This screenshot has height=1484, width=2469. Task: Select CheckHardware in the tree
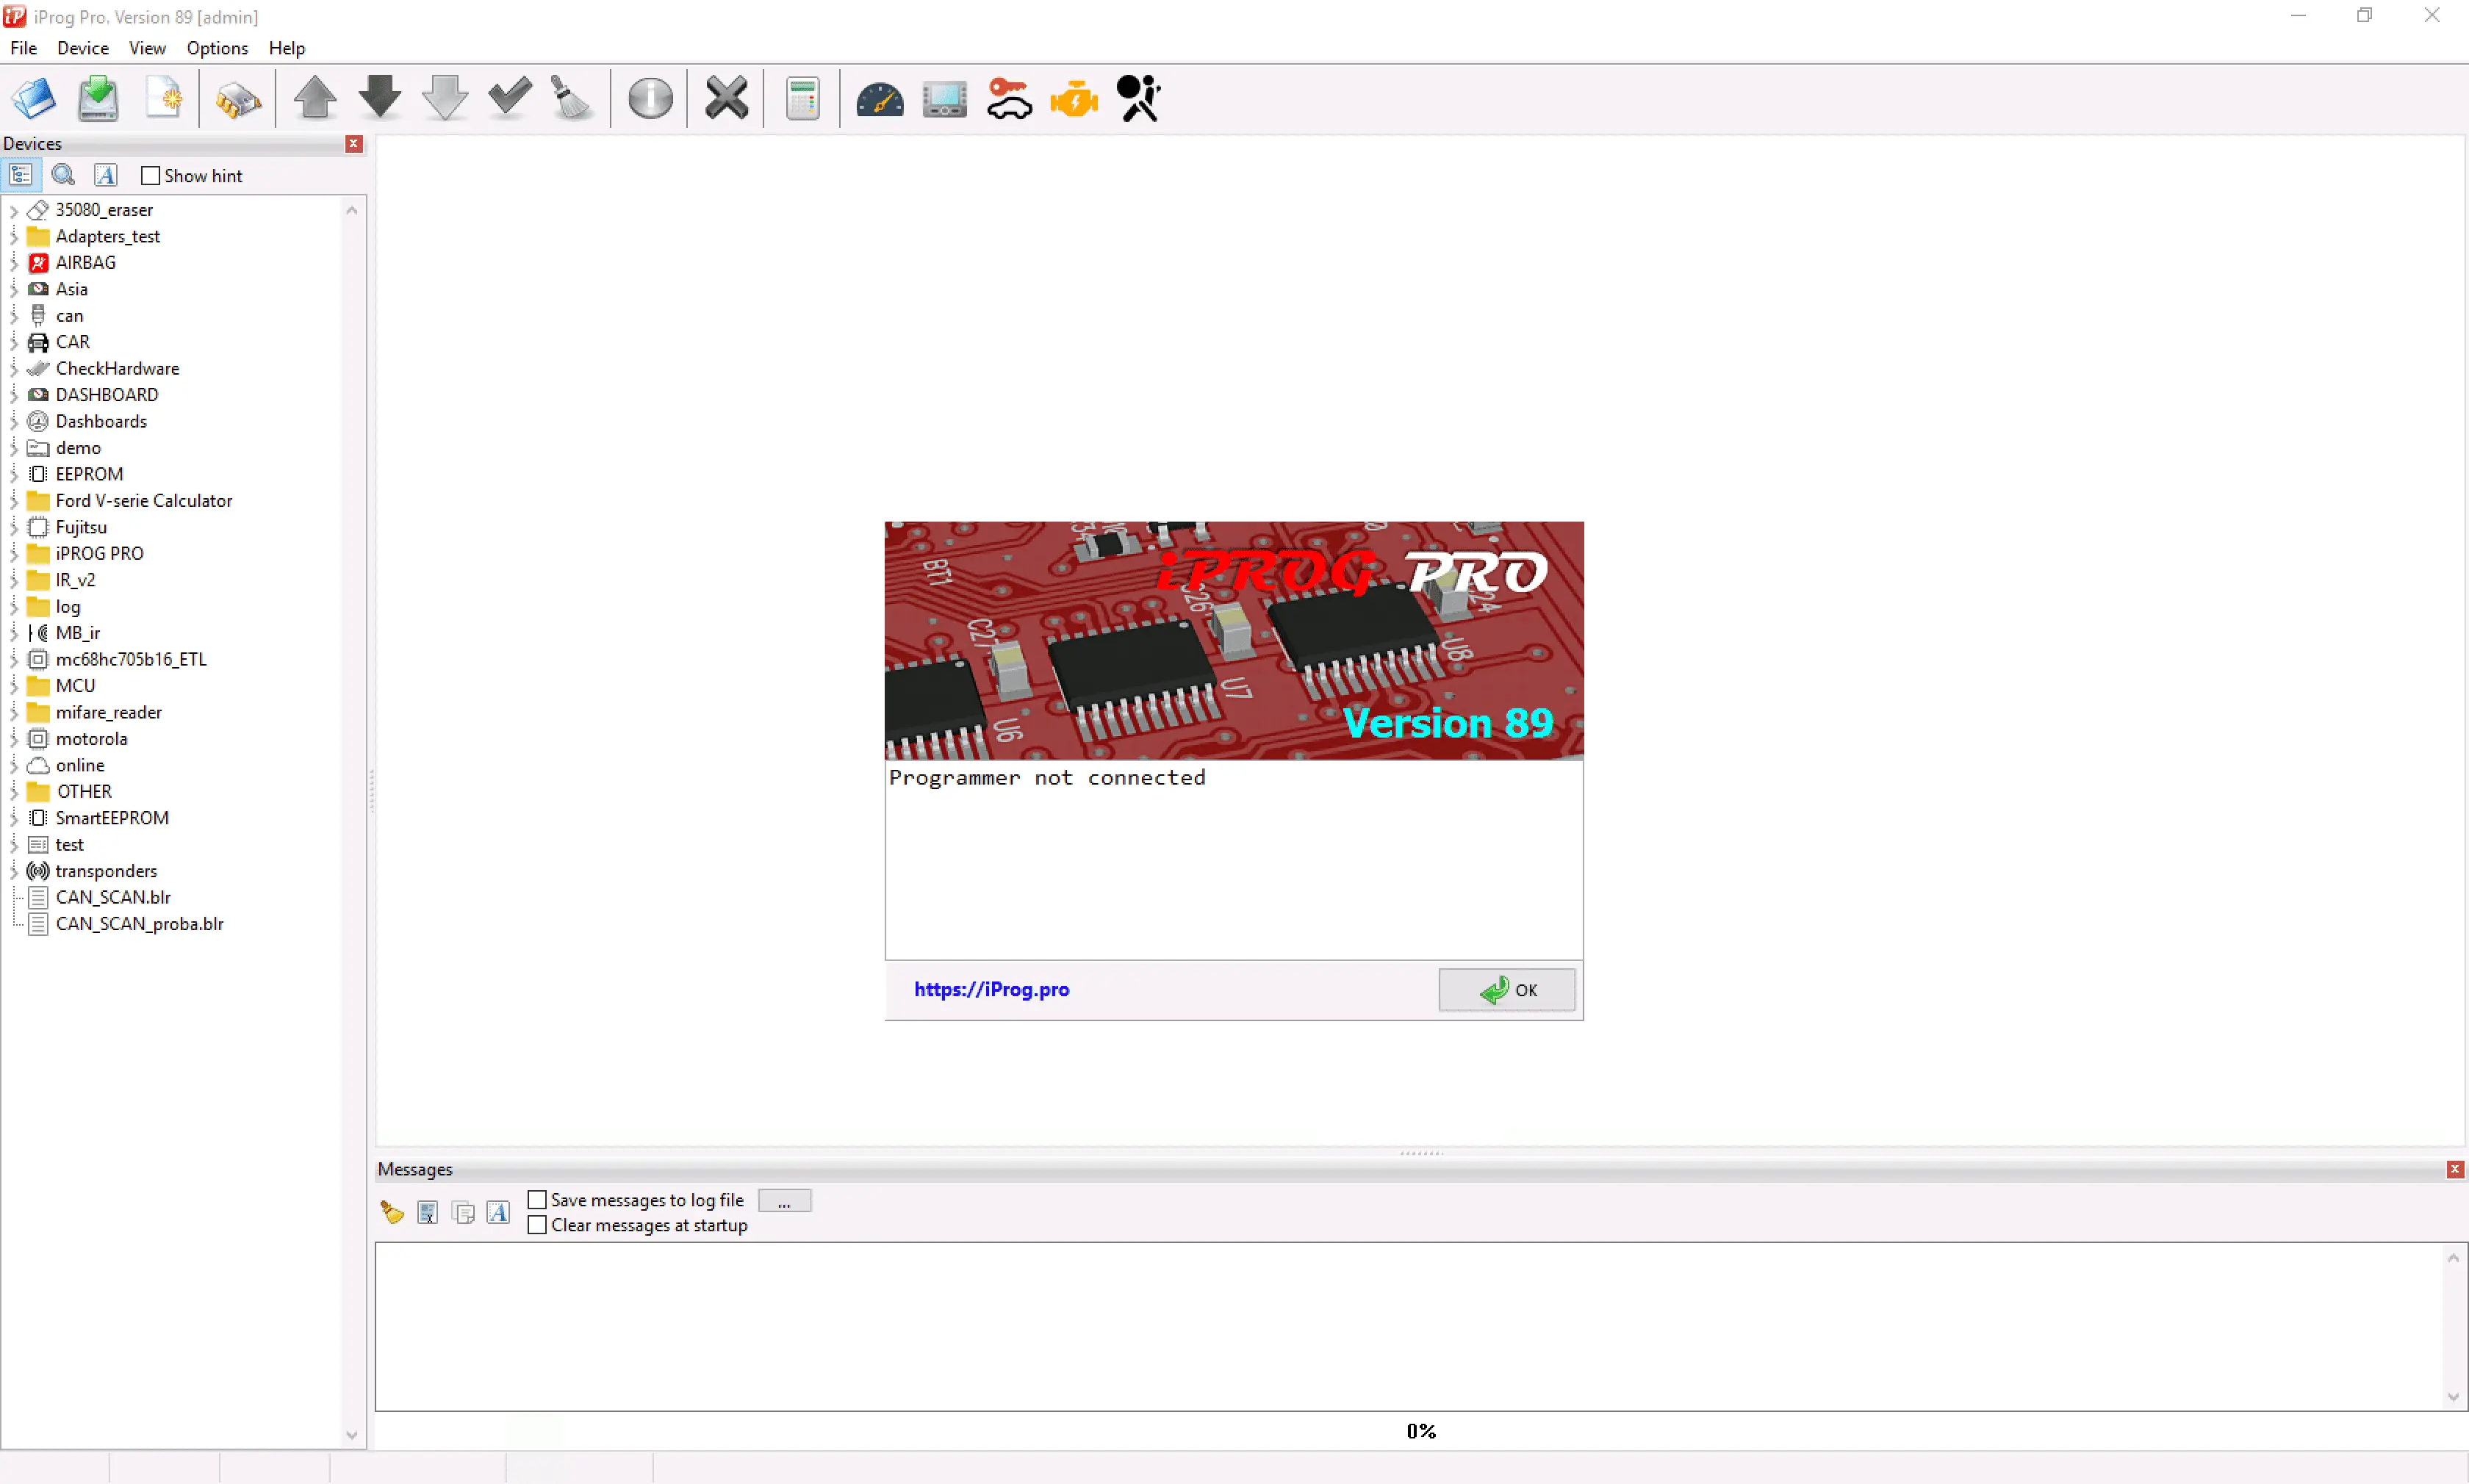[118, 369]
